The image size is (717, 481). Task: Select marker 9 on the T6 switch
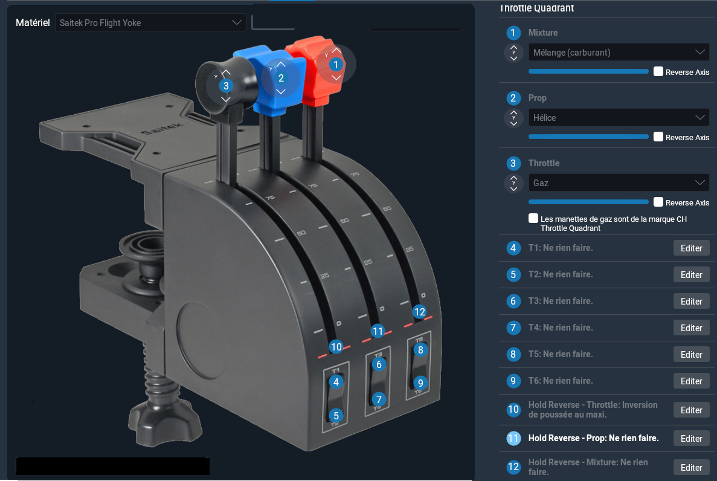coord(420,383)
